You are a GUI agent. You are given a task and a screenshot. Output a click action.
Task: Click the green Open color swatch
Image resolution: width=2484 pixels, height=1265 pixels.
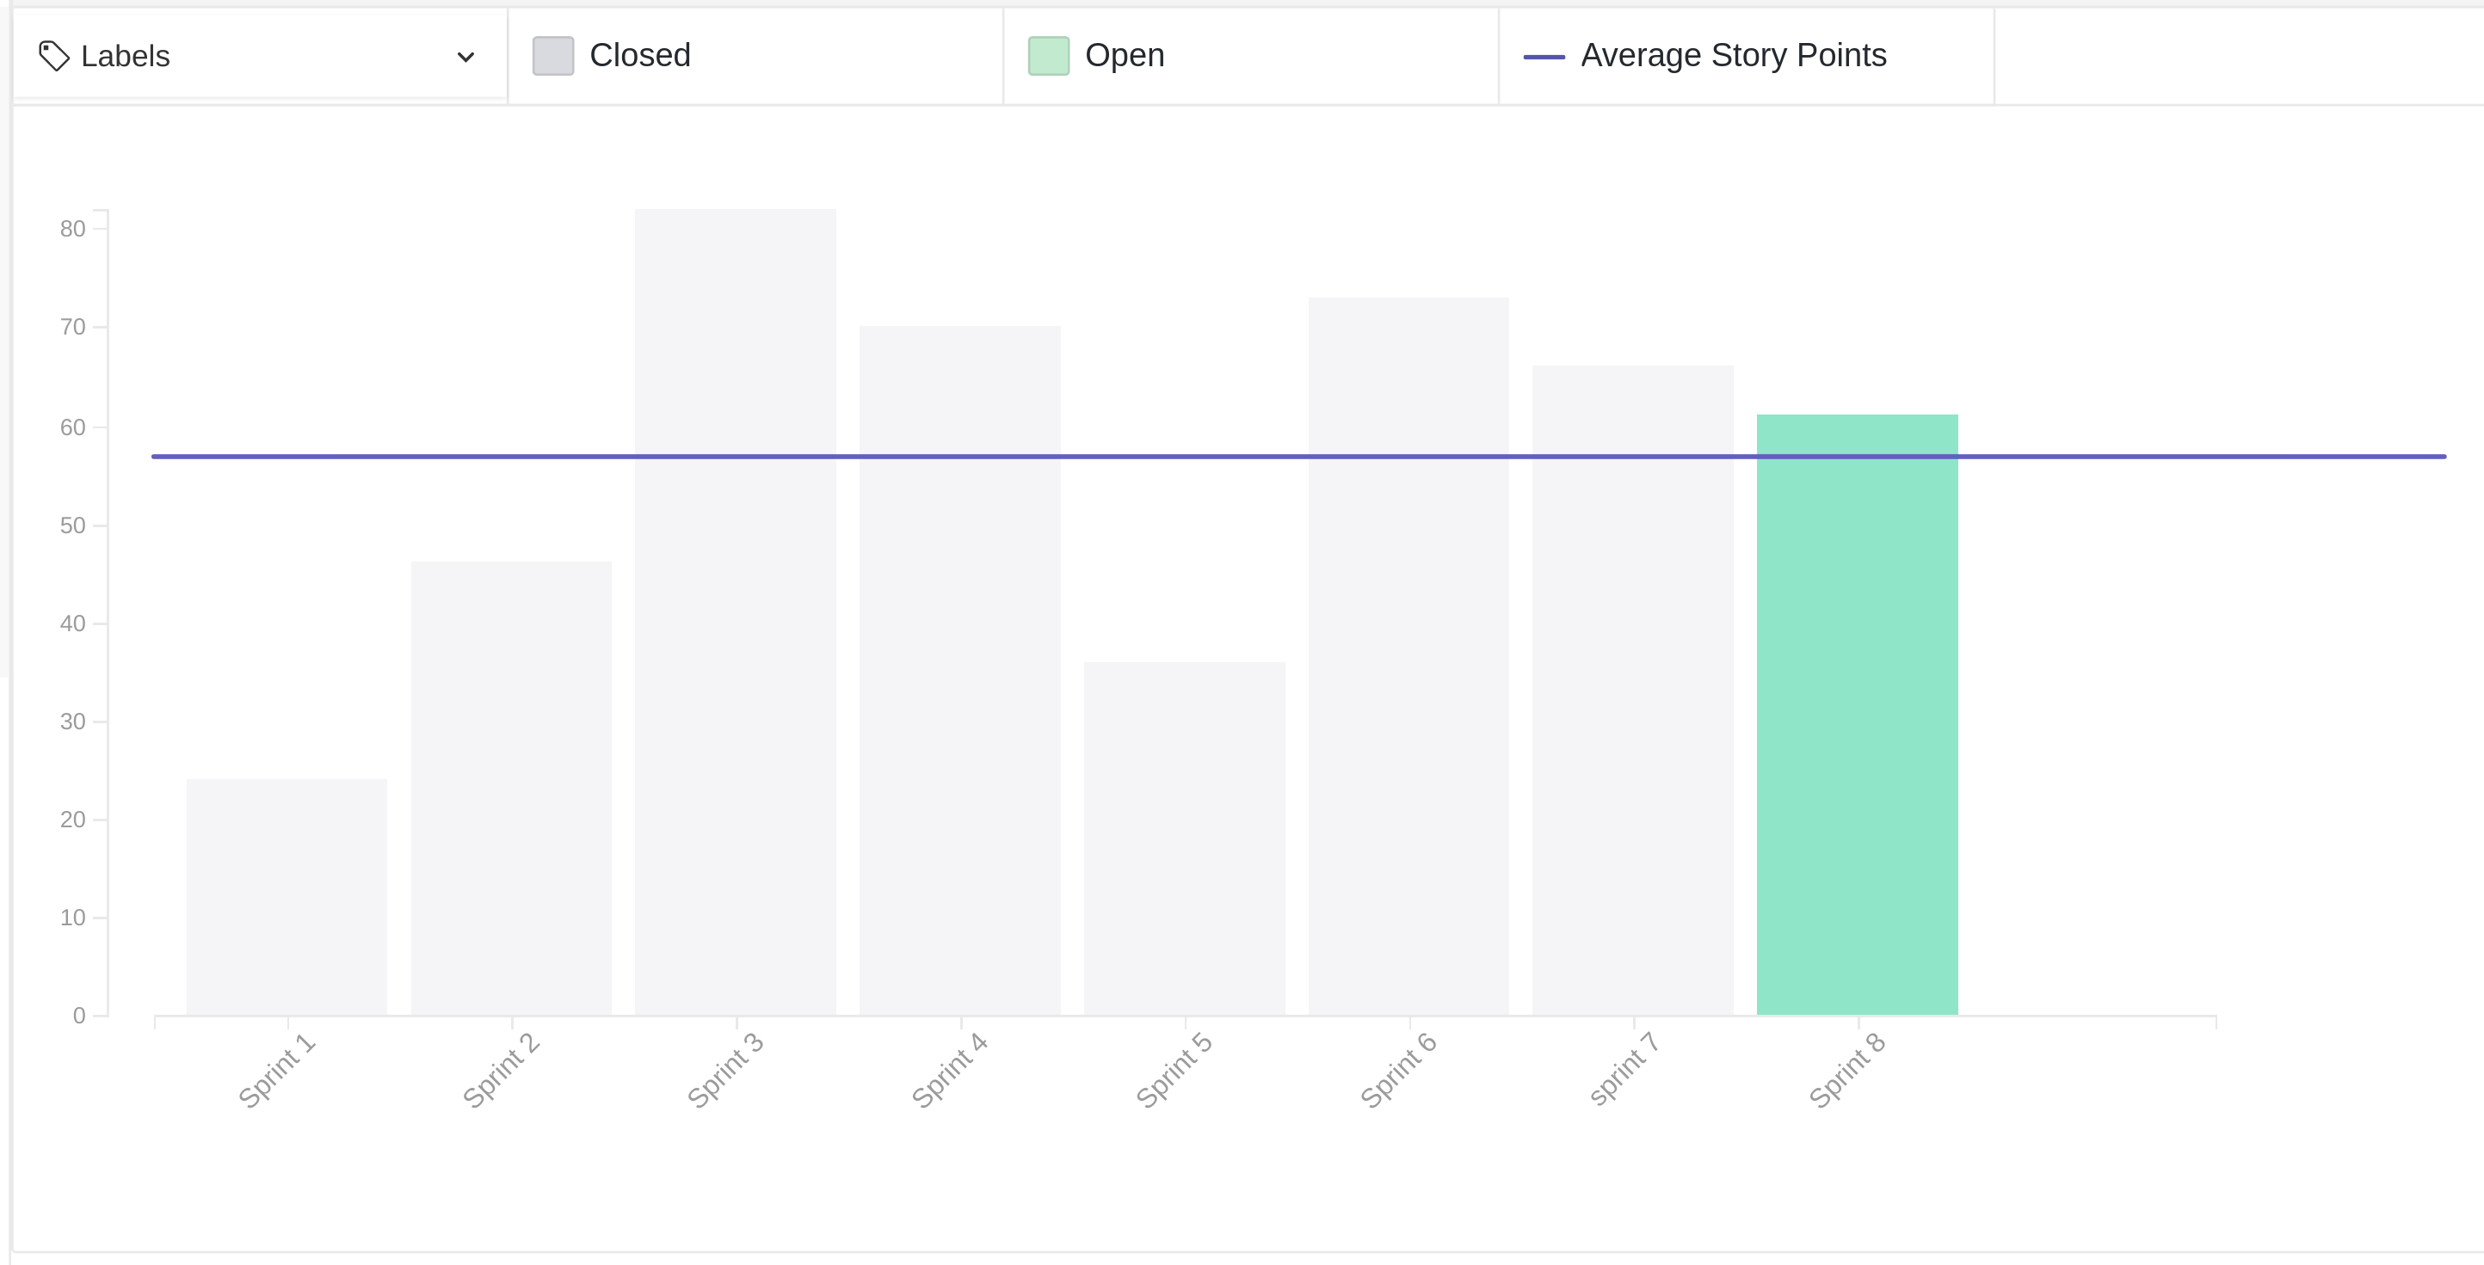click(1049, 56)
